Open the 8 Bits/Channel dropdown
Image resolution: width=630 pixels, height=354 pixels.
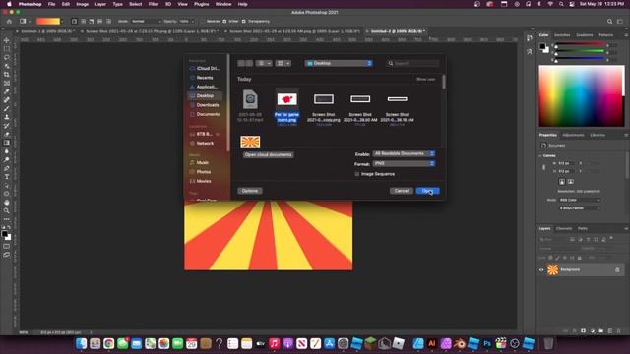(x=580, y=208)
